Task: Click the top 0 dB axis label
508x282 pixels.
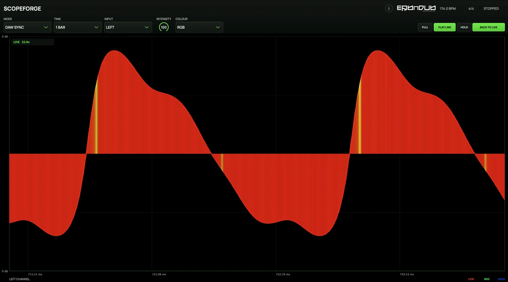Action: 5,36
